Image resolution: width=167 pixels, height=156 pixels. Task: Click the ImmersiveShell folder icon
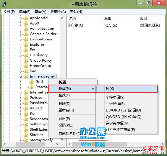tap(26, 76)
